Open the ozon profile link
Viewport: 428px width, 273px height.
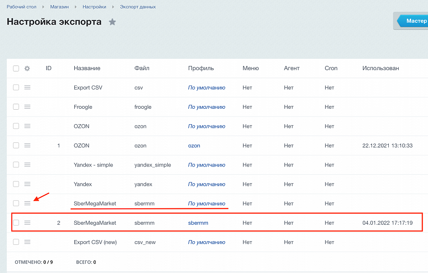(194, 146)
